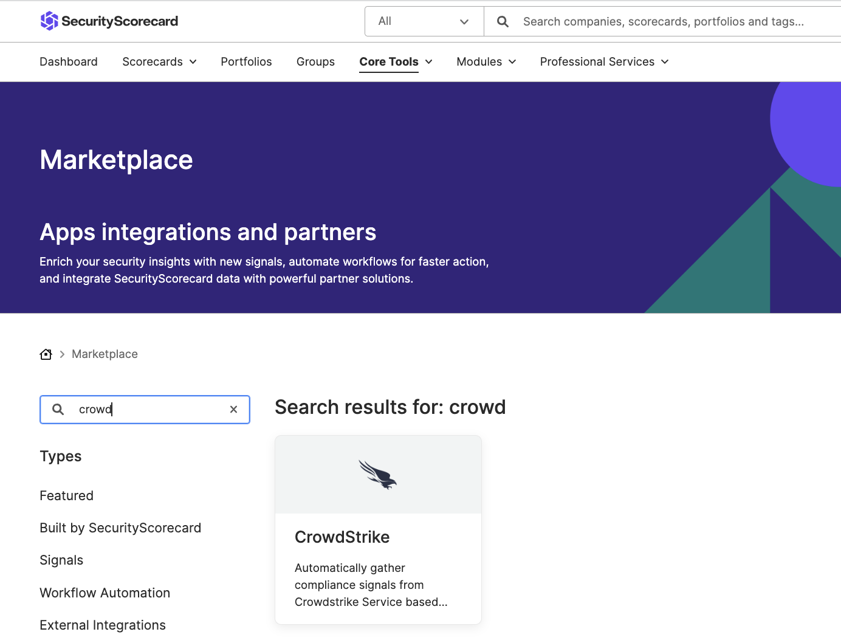Open the All category selector in the search bar
Screen dimensions: 841x643
point(424,21)
